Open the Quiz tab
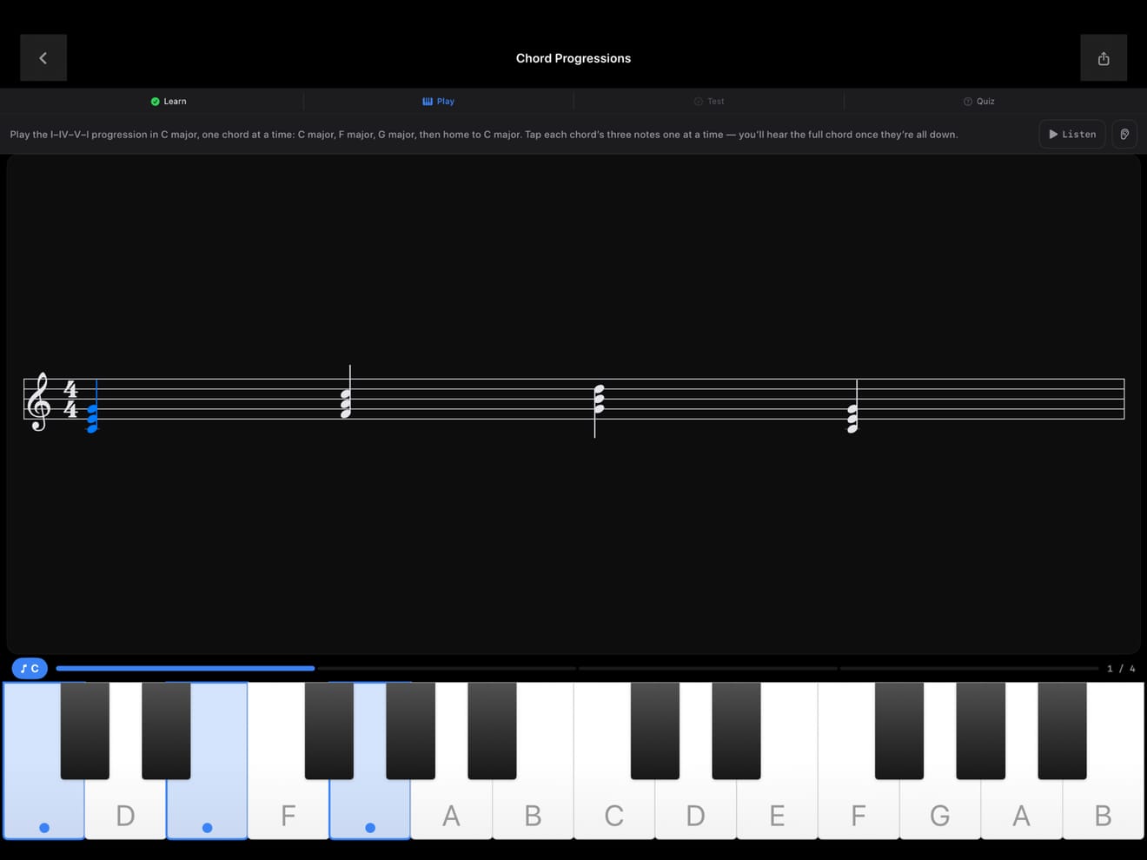 [x=979, y=102]
